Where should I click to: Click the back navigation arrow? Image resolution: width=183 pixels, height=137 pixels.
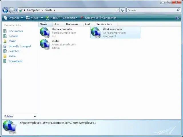(x=5, y=10)
